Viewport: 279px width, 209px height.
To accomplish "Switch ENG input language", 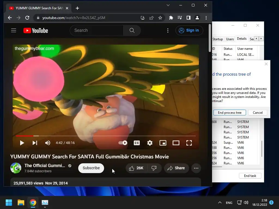I will (229, 202).
